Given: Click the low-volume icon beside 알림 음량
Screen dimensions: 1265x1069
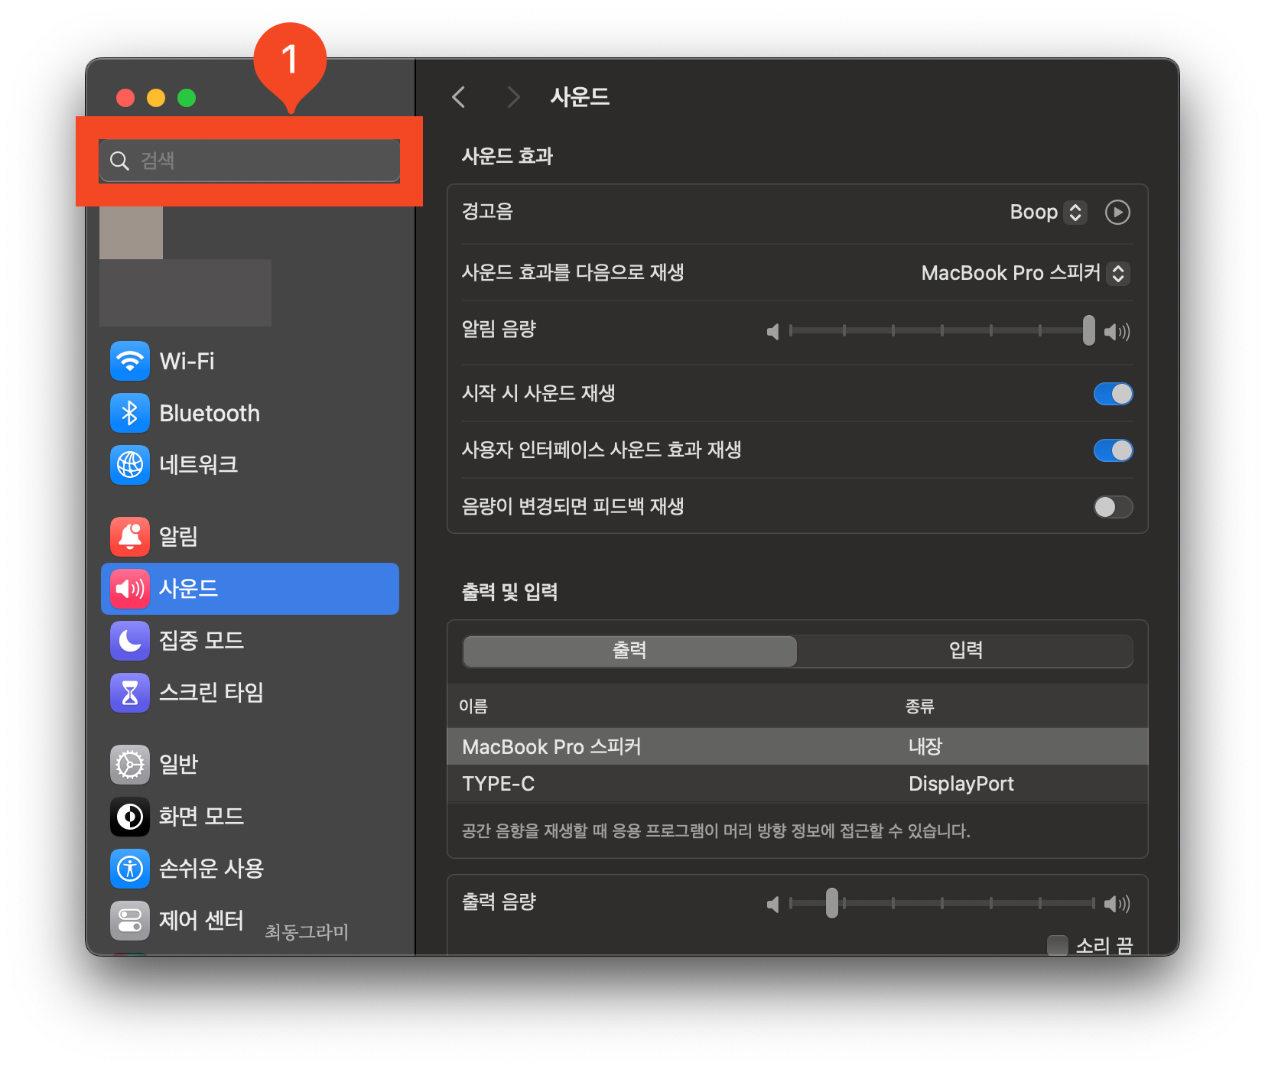Looking at the screenshot, I should 772,331.
